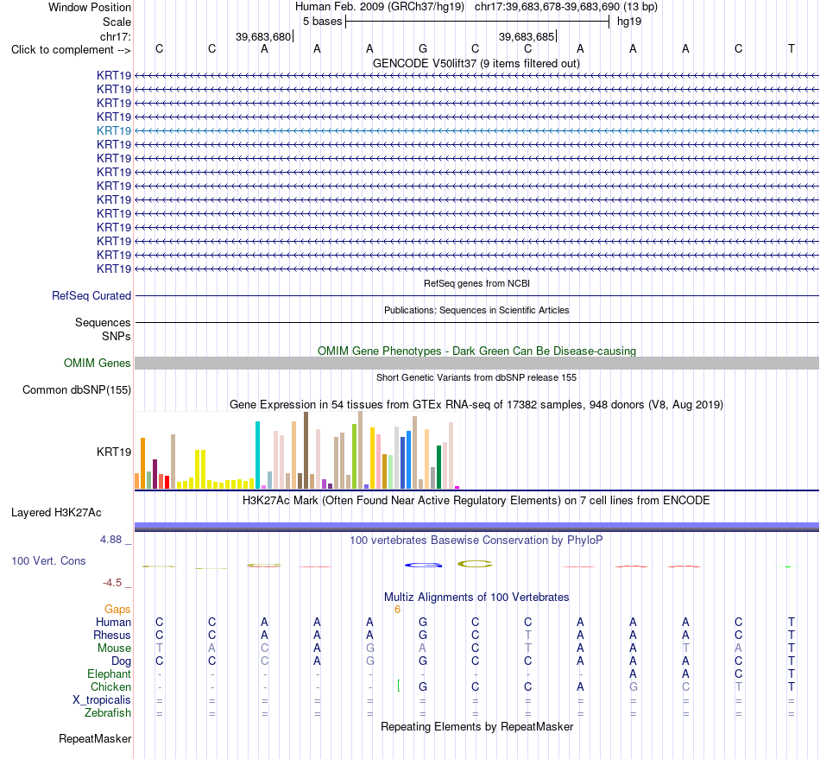The height and width of the screenshot is (759, 820).
Task: Open the 100 Vert. Cons track label
Action: point(48,560)
